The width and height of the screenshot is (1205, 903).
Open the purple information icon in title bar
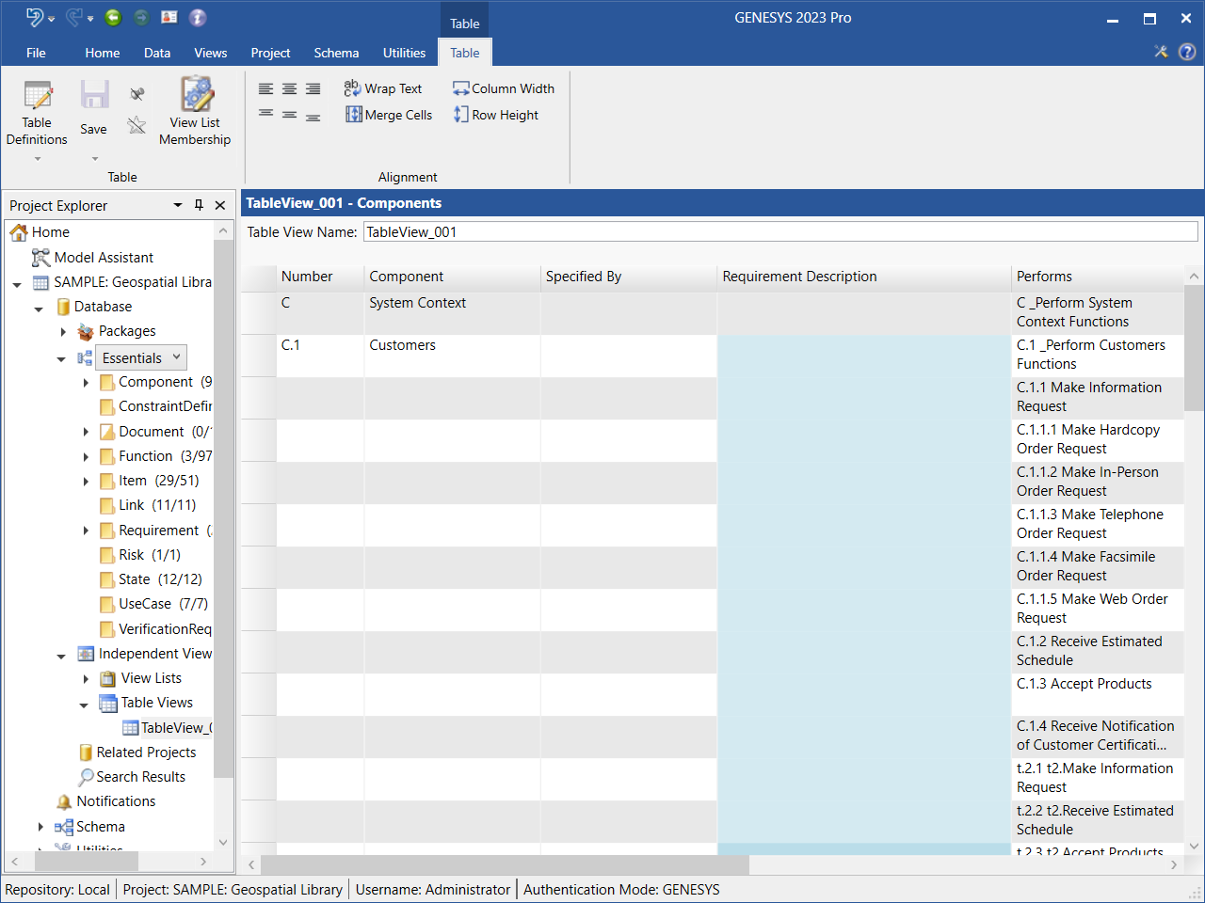(x=198, y=17)
